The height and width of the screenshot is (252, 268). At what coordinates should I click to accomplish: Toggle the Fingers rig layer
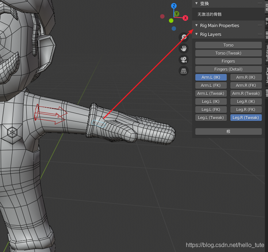tap(228, 61)
